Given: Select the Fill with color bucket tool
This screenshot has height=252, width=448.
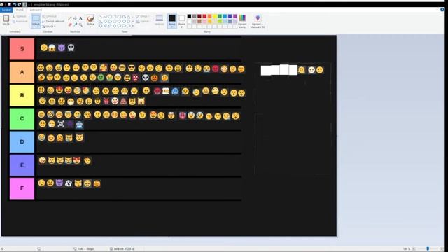Looking at the screenshot, I should pyautogui.click(x=75, y=18).
